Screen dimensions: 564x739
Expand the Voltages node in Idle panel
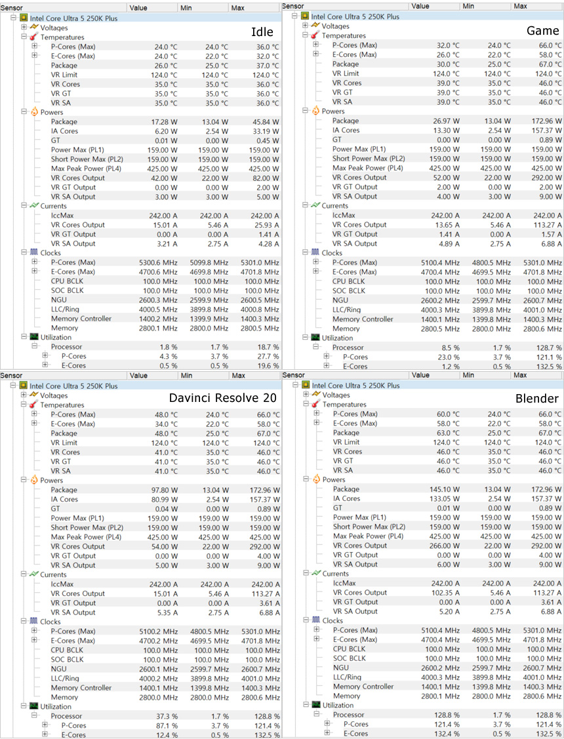pyautogui.click(x=24, y=28)
